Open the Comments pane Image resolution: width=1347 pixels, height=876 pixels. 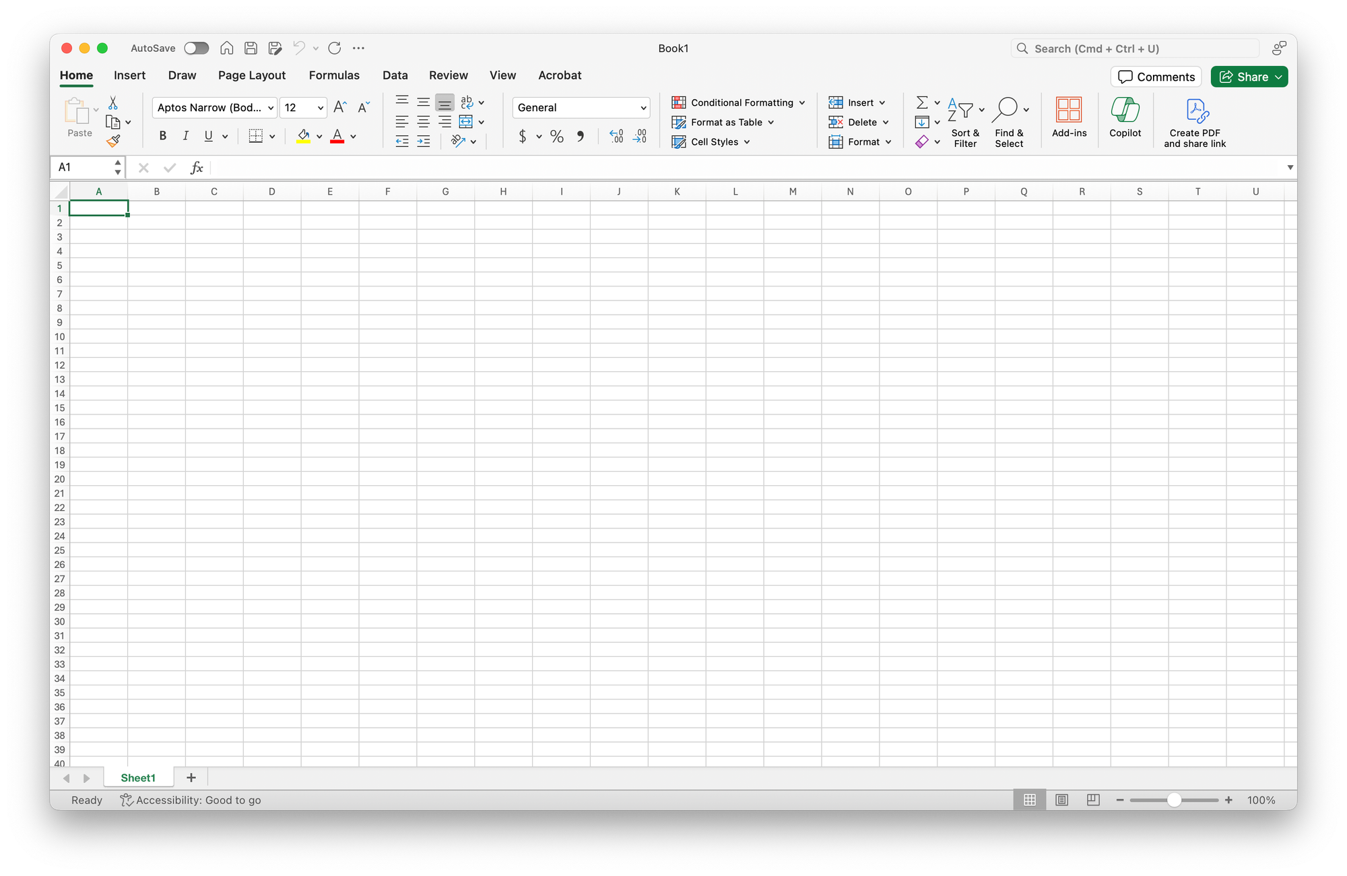(x=1156, y=77)
